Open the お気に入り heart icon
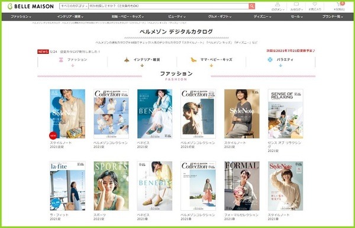Screen dimensions: 355x228 click(x=315, y=7)
